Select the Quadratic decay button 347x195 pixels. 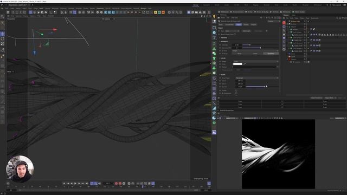(x=271, y=54)
